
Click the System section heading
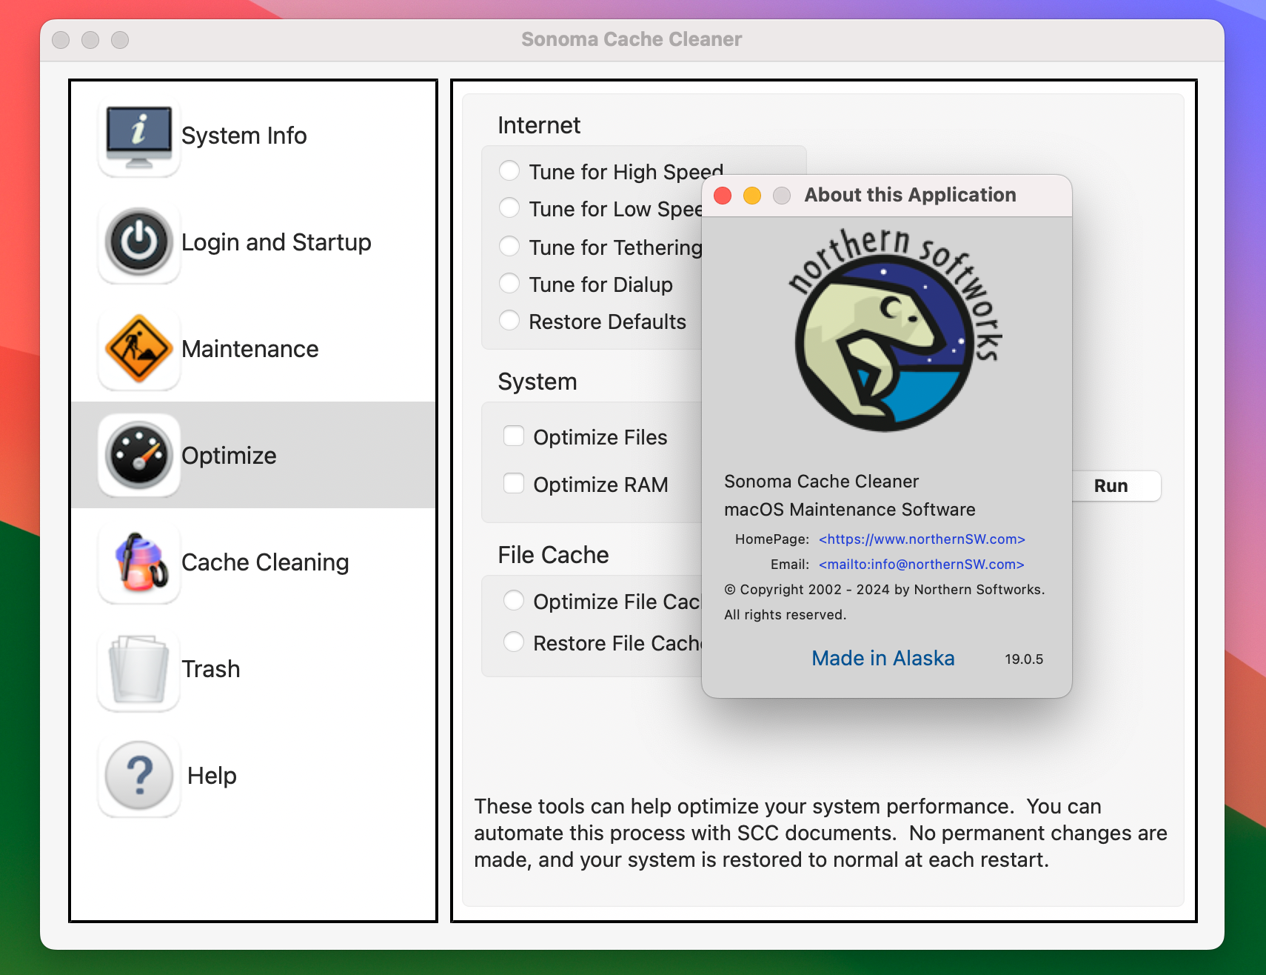coord(537,382)
